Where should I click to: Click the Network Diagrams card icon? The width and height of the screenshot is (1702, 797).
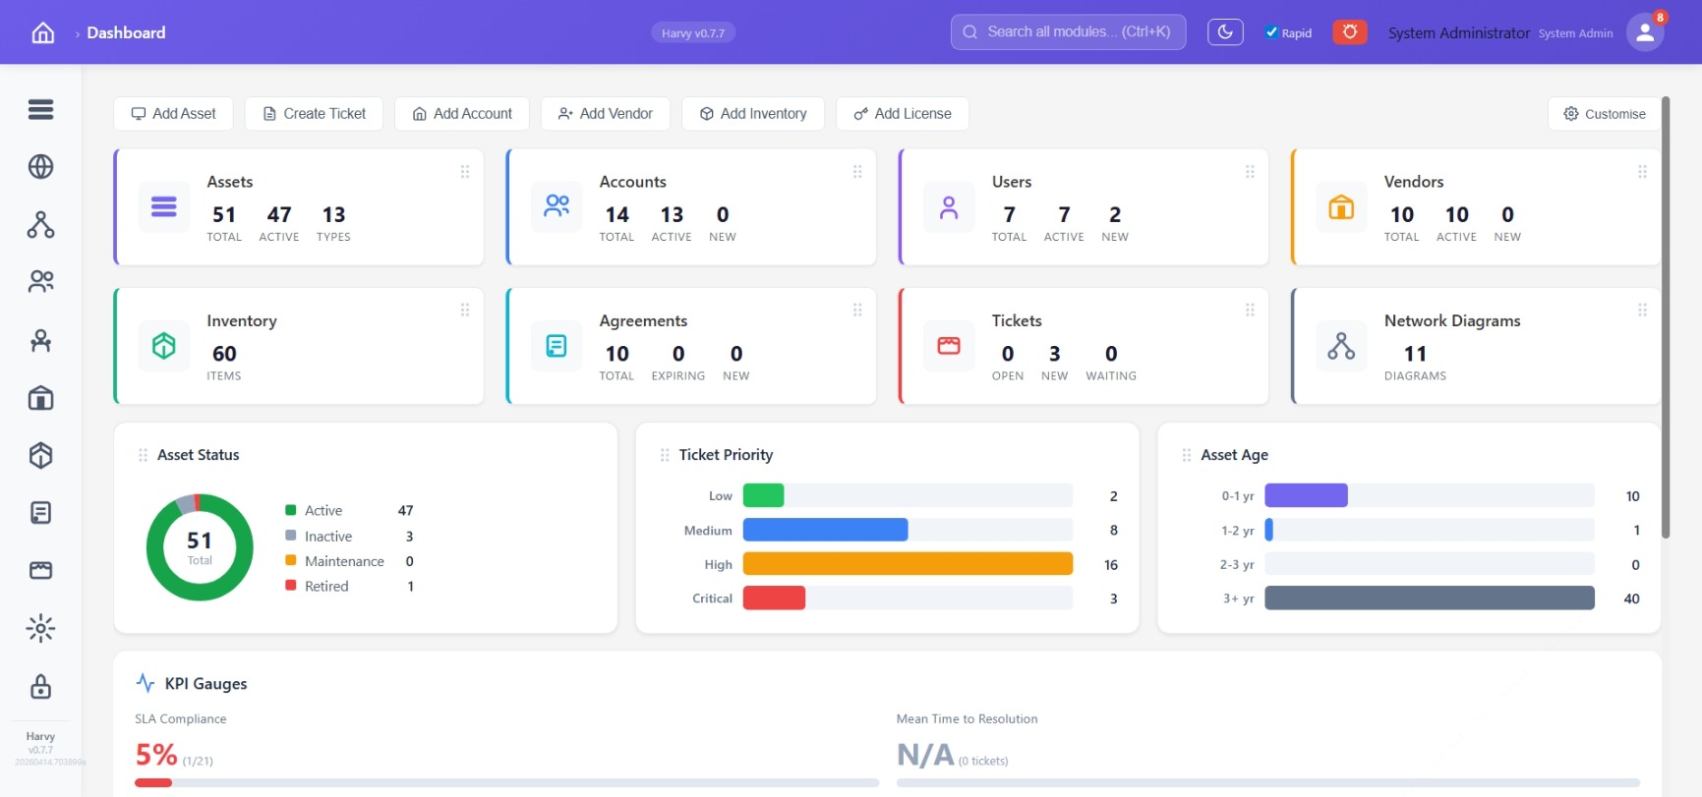click(1341, 346)
